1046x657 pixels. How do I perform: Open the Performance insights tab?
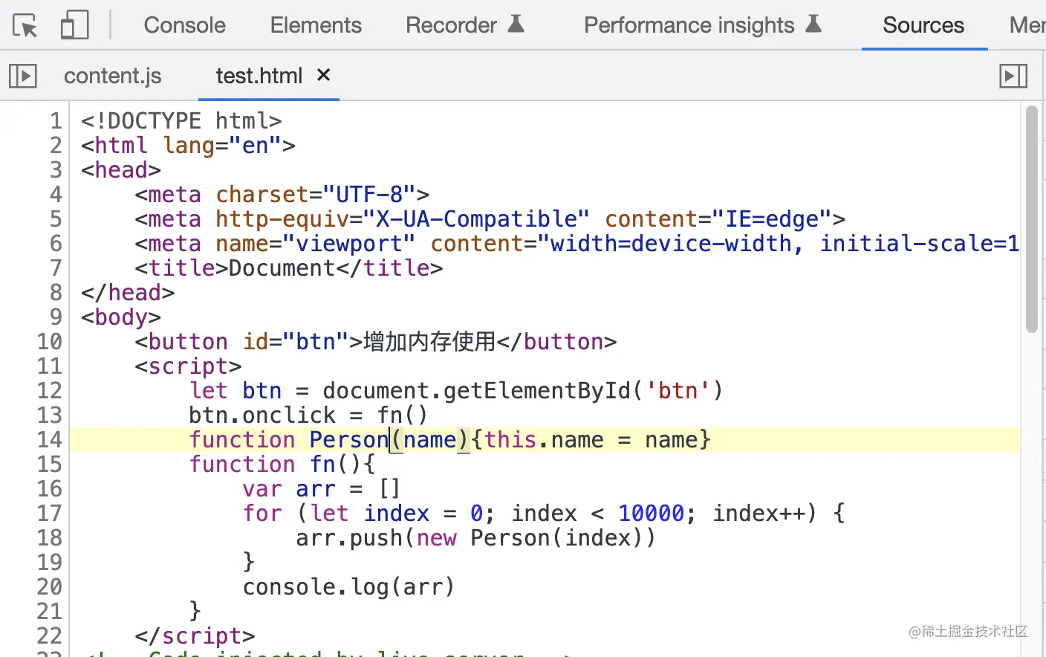689,25
